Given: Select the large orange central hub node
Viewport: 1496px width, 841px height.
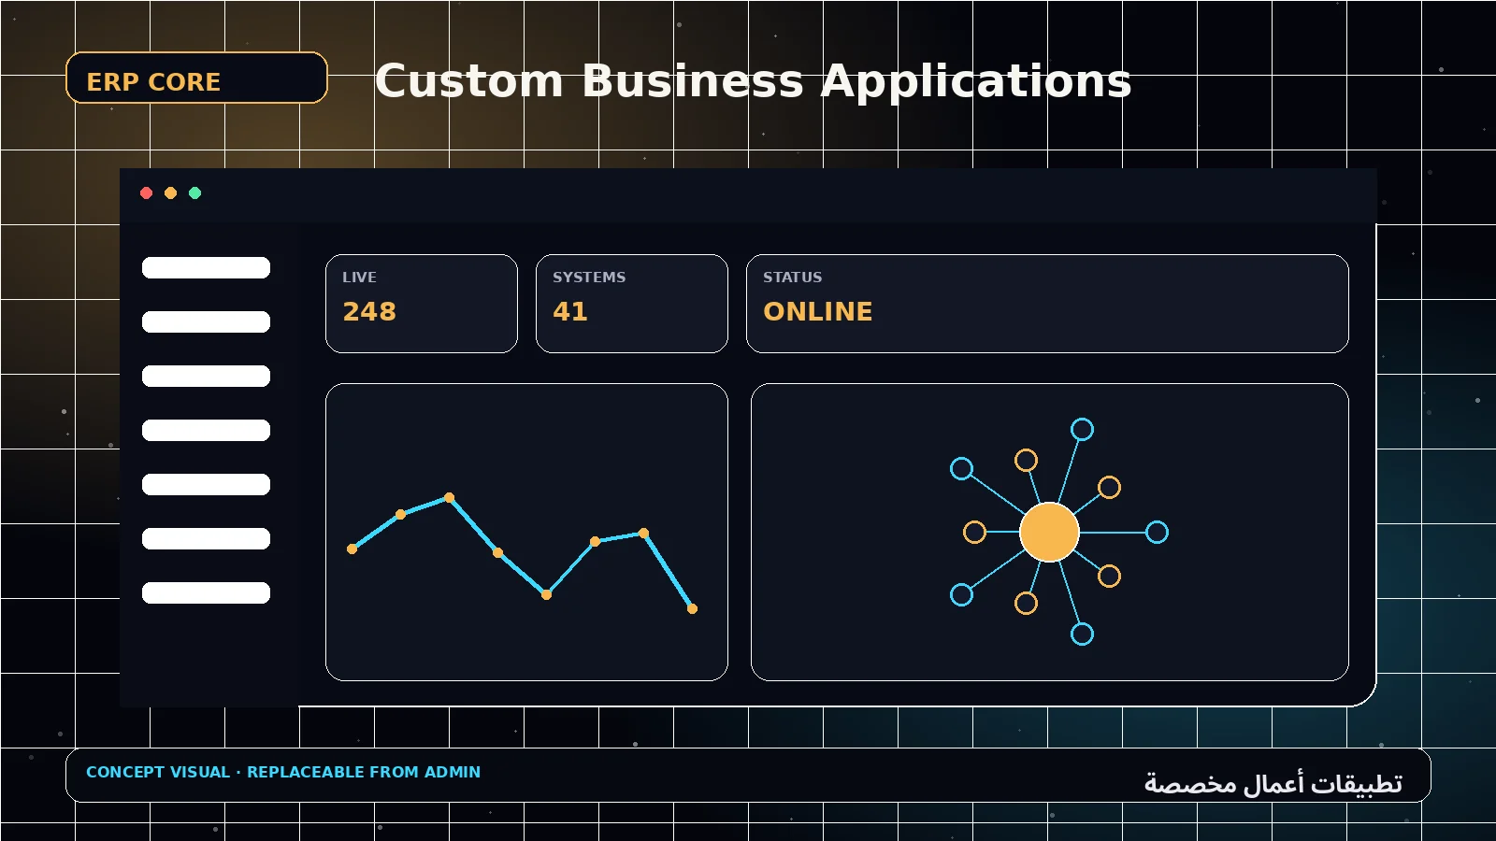Looking at the screenshot, I should [x=1049, y=532].
